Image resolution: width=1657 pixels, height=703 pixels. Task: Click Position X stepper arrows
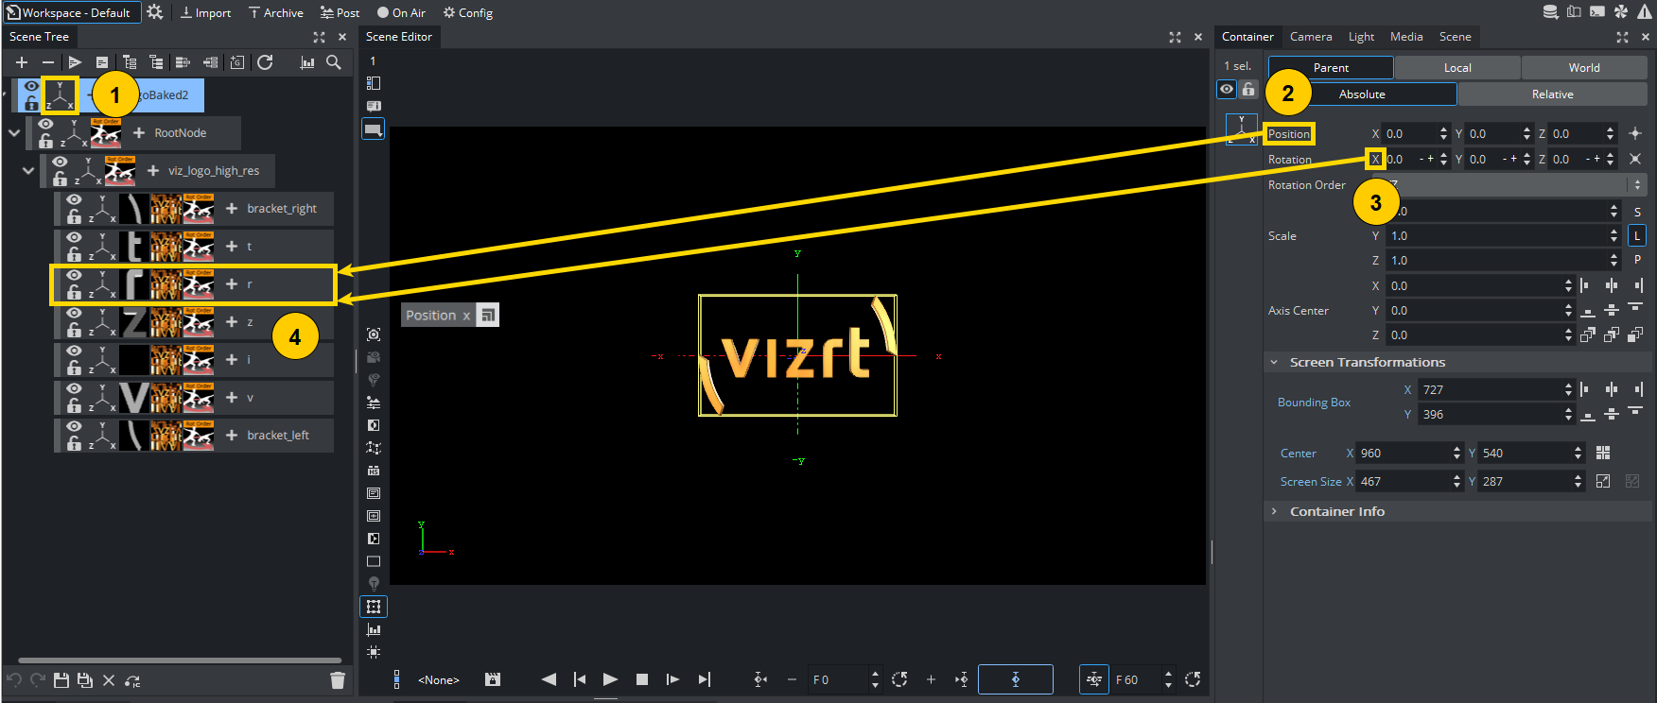pyautogui.click(x=1443, y=133)
